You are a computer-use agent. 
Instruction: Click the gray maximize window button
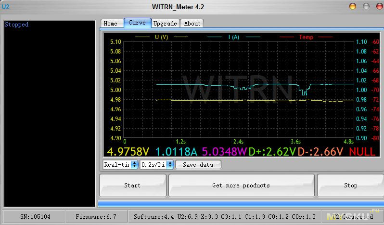click(x=366, y=6)
